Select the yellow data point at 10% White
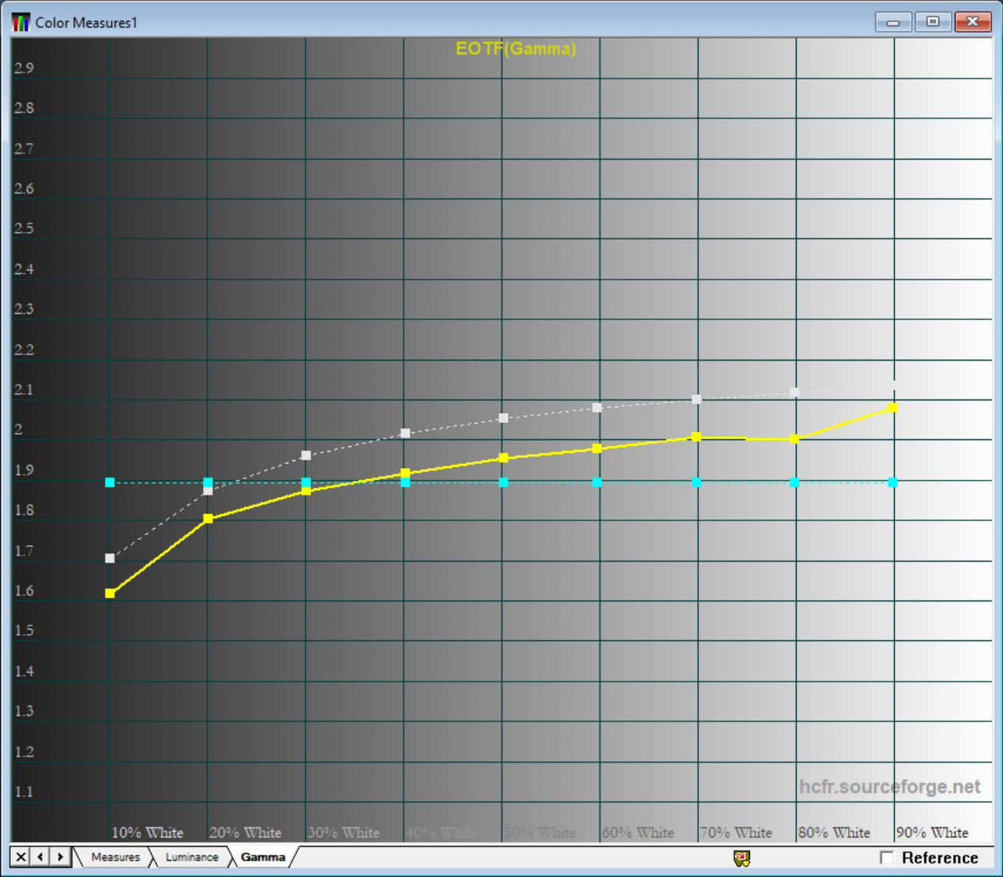 [110, 593]
